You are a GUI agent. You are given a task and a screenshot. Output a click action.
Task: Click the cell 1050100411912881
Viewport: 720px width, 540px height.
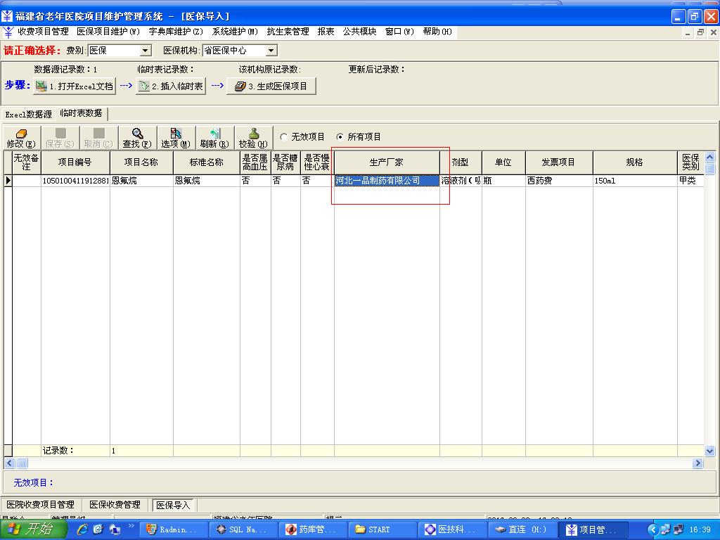tap(75, 181)
